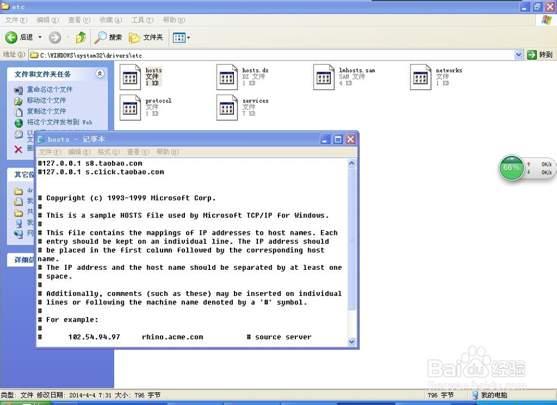The height and width of the screenshot is (405, 557).
Task: Click the rhino.acme.com example line
Action: pyautogui.click(x=174, y=337)
